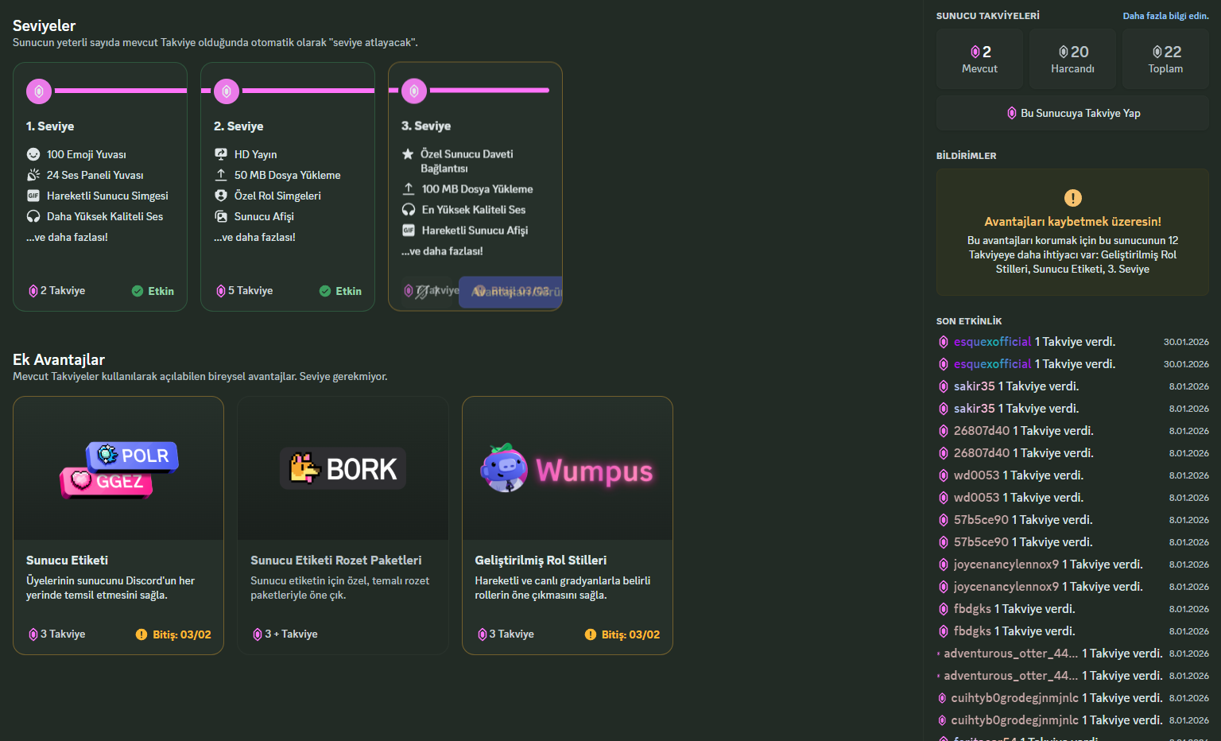Click the POLR GGEZ tag preview image

[118, 469]
